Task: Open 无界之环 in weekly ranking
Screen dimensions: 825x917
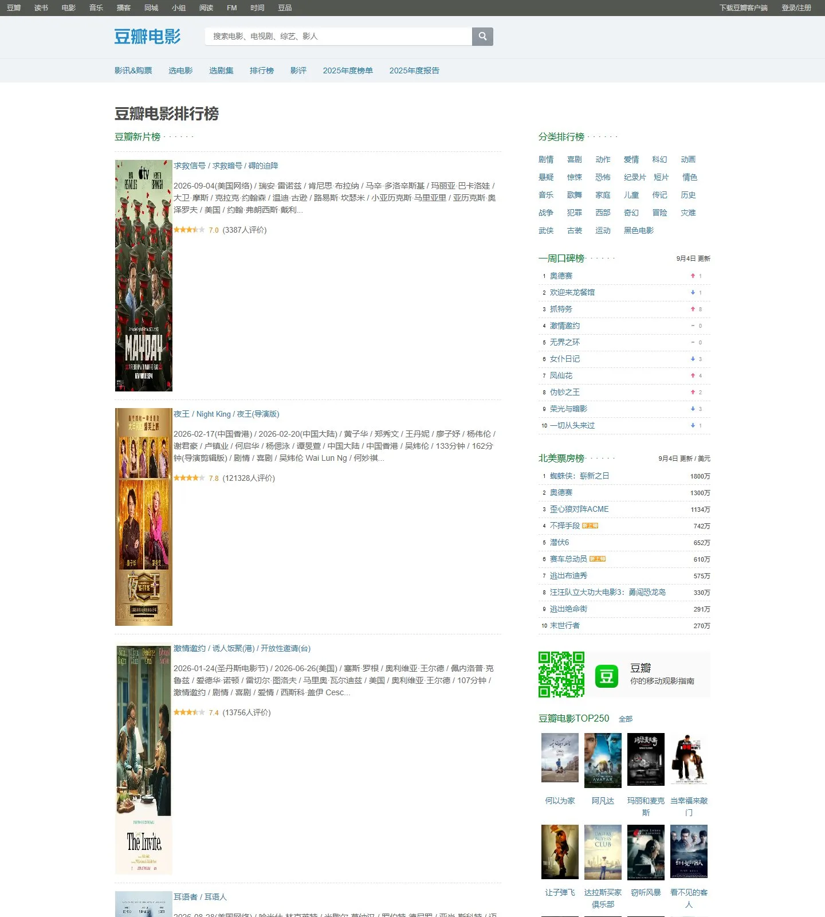Action: coord(565,342)
